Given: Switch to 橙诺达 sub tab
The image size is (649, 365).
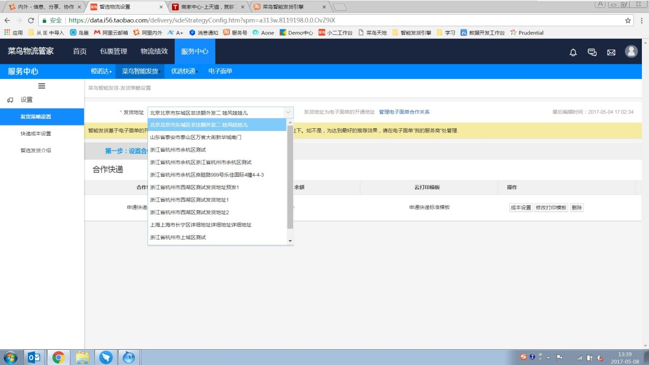Looking at the screenshot, I should [x=100, y=71].
